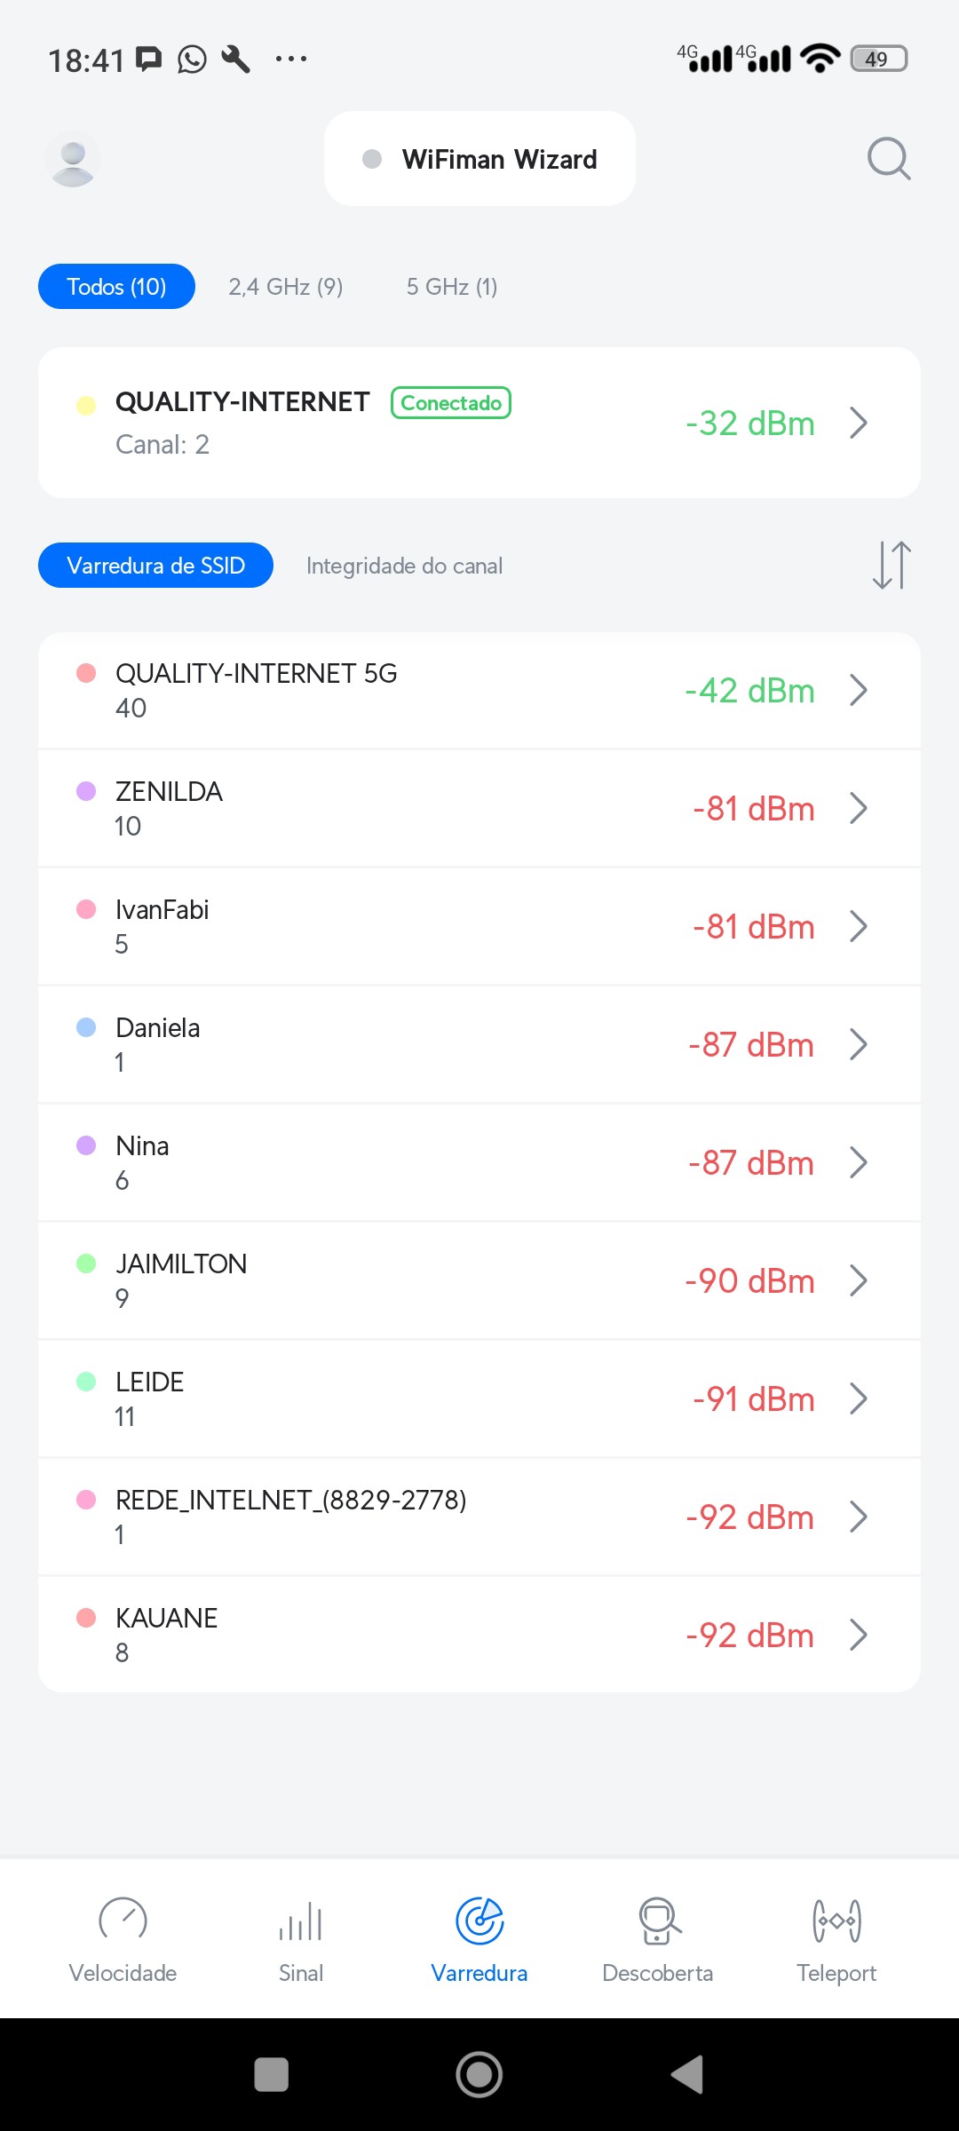Select the Todos (10) filter

pyautogui.click(x=116, y=287)
